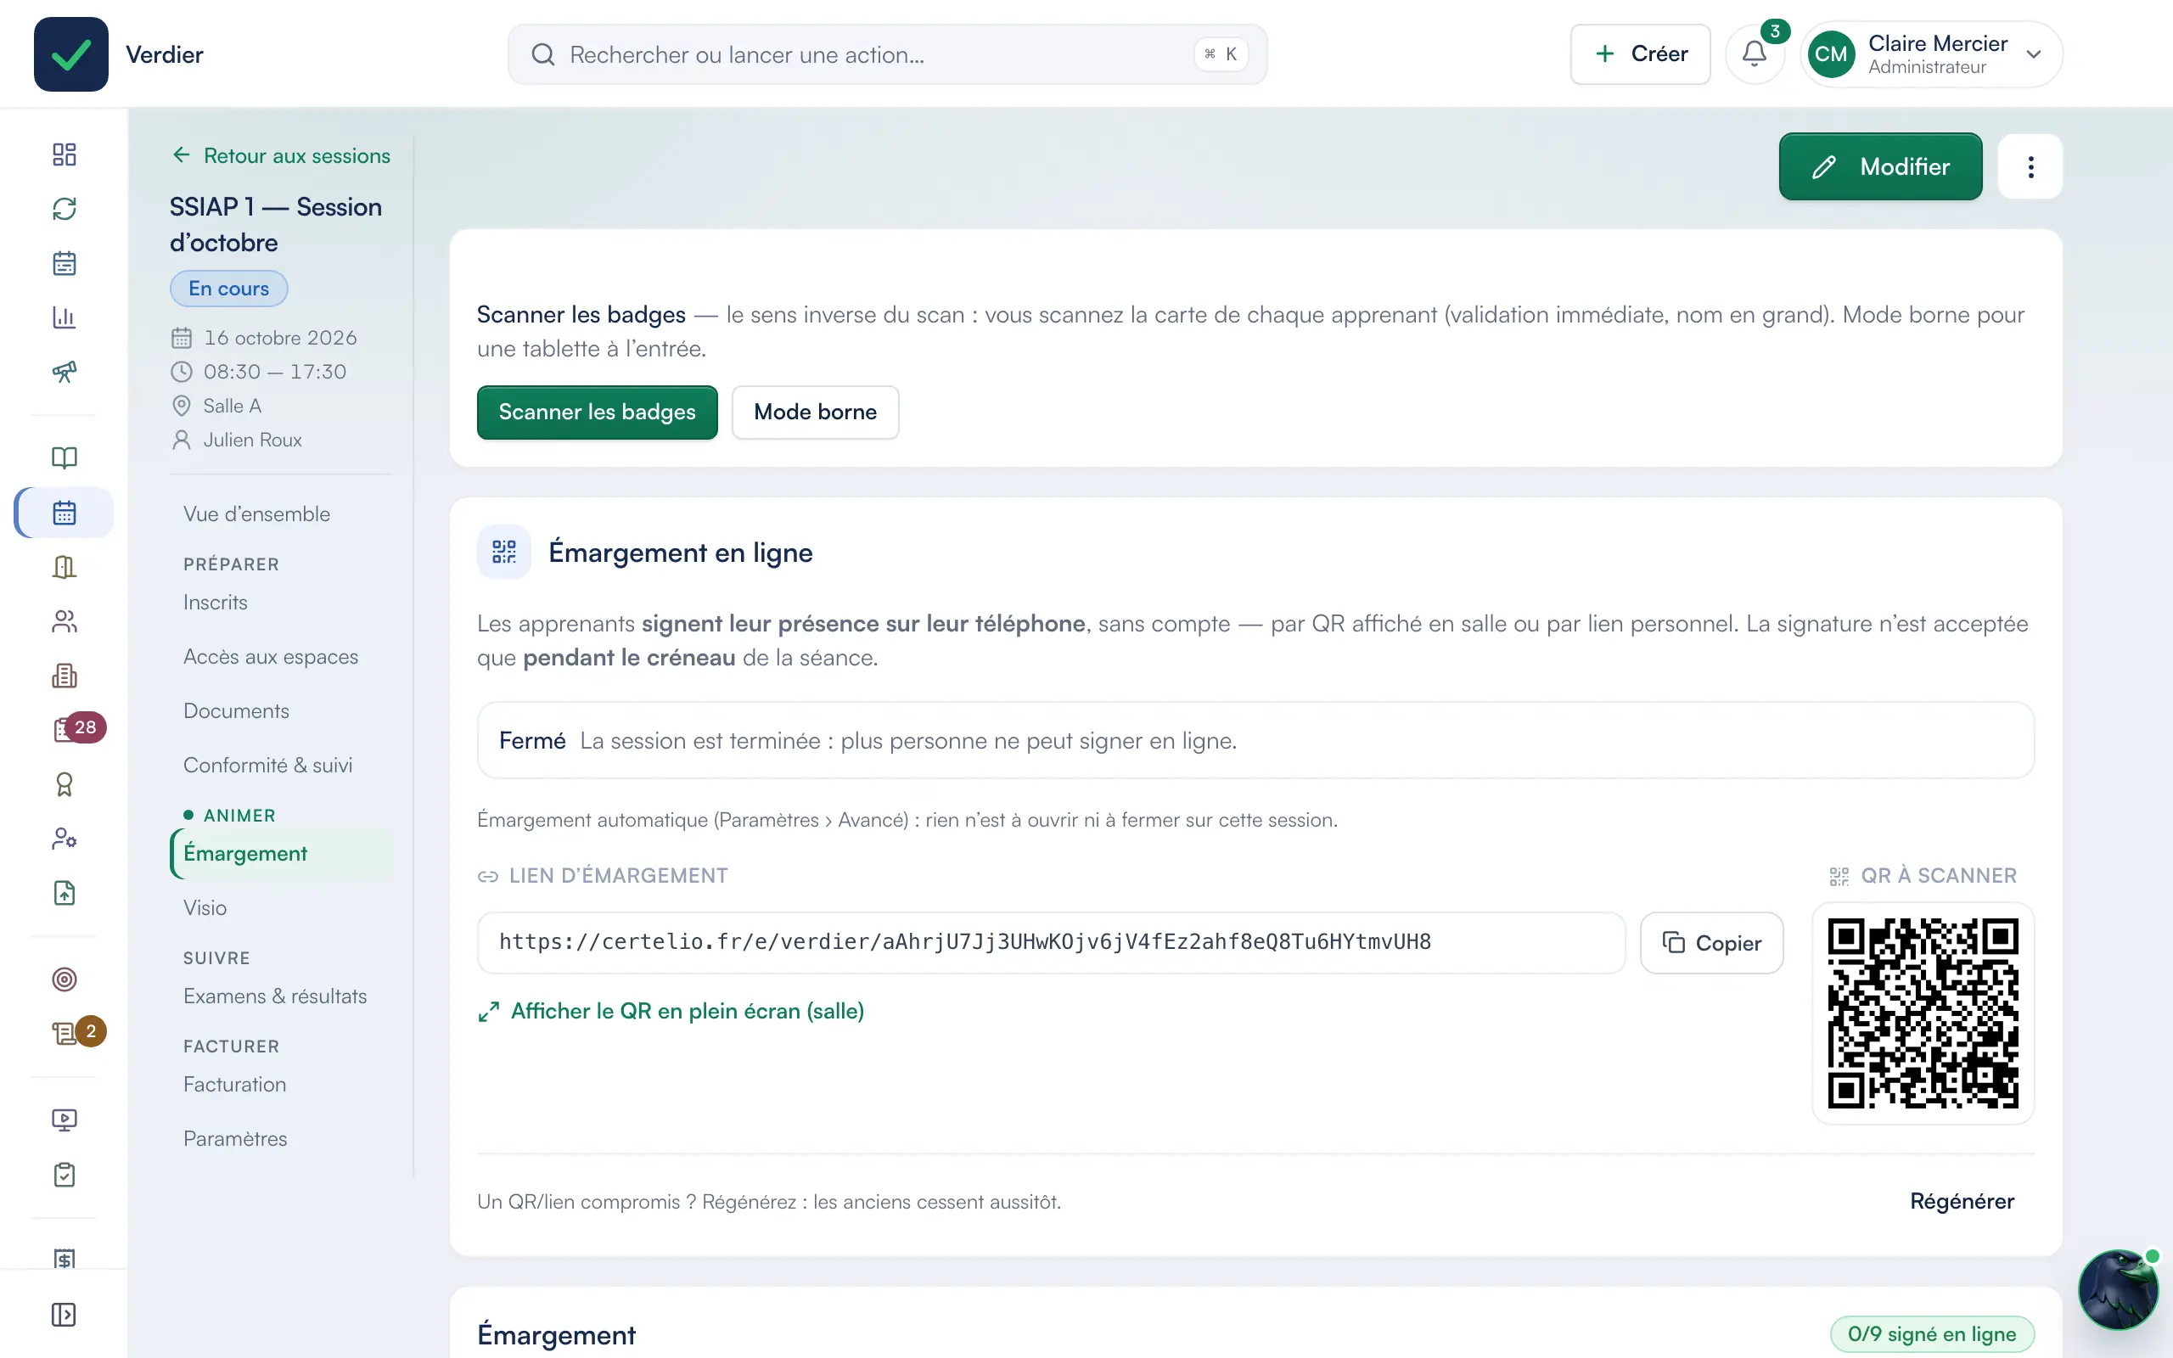Click the Verdier checkmark logo
Screen dimensions: 2173x1358
(71, 53)
